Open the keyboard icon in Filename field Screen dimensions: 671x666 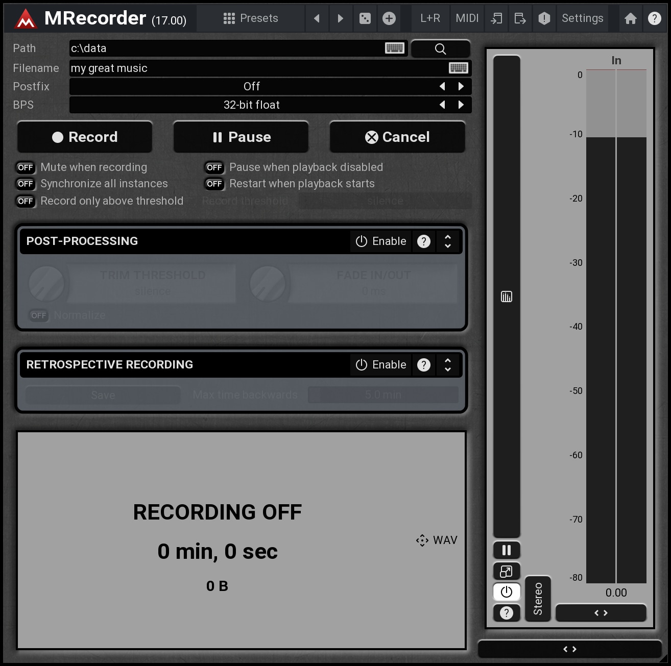[x=458, y=68]
